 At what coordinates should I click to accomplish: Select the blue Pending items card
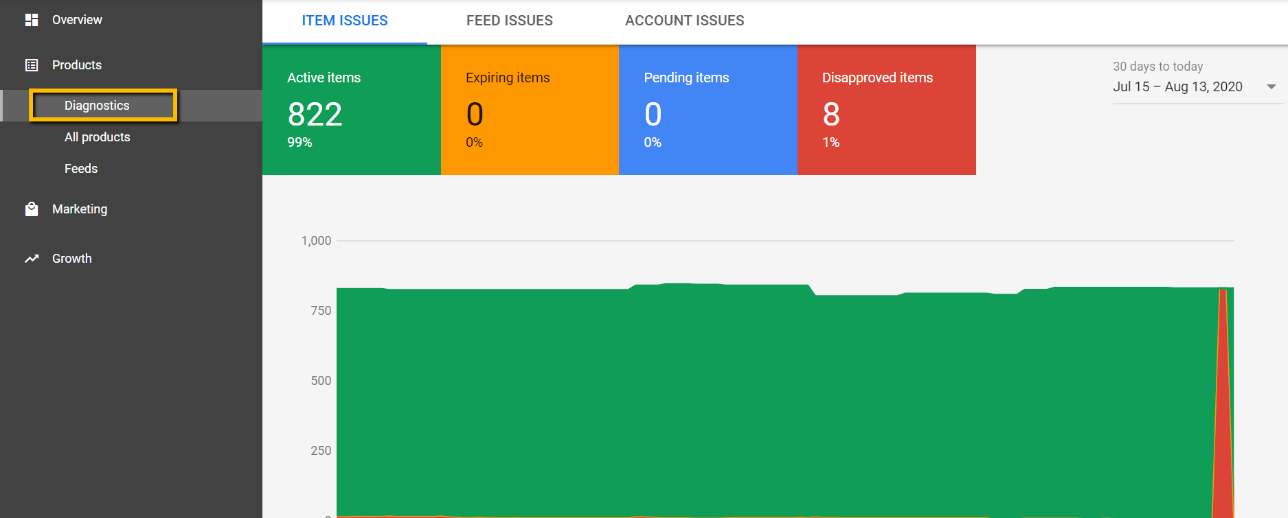click(708, 110)
